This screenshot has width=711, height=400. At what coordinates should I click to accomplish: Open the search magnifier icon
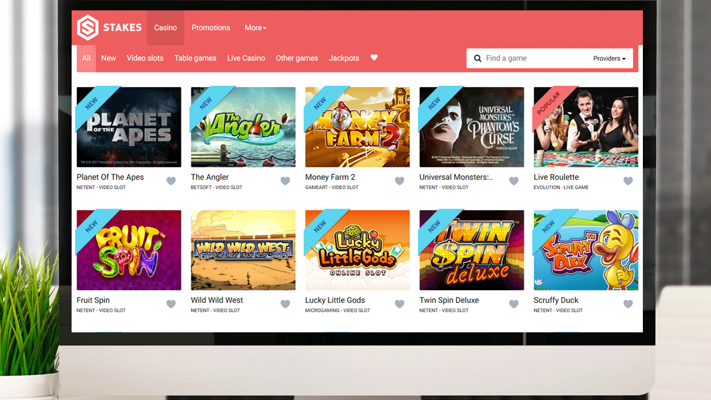point(477,58)
